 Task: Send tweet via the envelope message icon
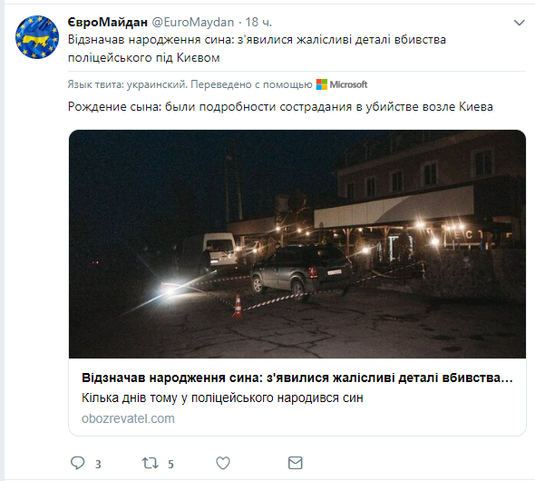[295, 463]
